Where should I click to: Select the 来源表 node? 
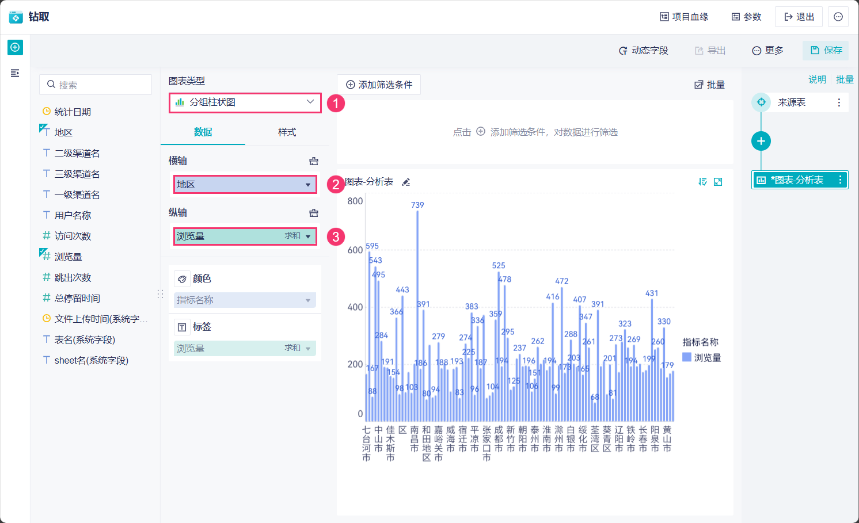click(x=800, y=102)
